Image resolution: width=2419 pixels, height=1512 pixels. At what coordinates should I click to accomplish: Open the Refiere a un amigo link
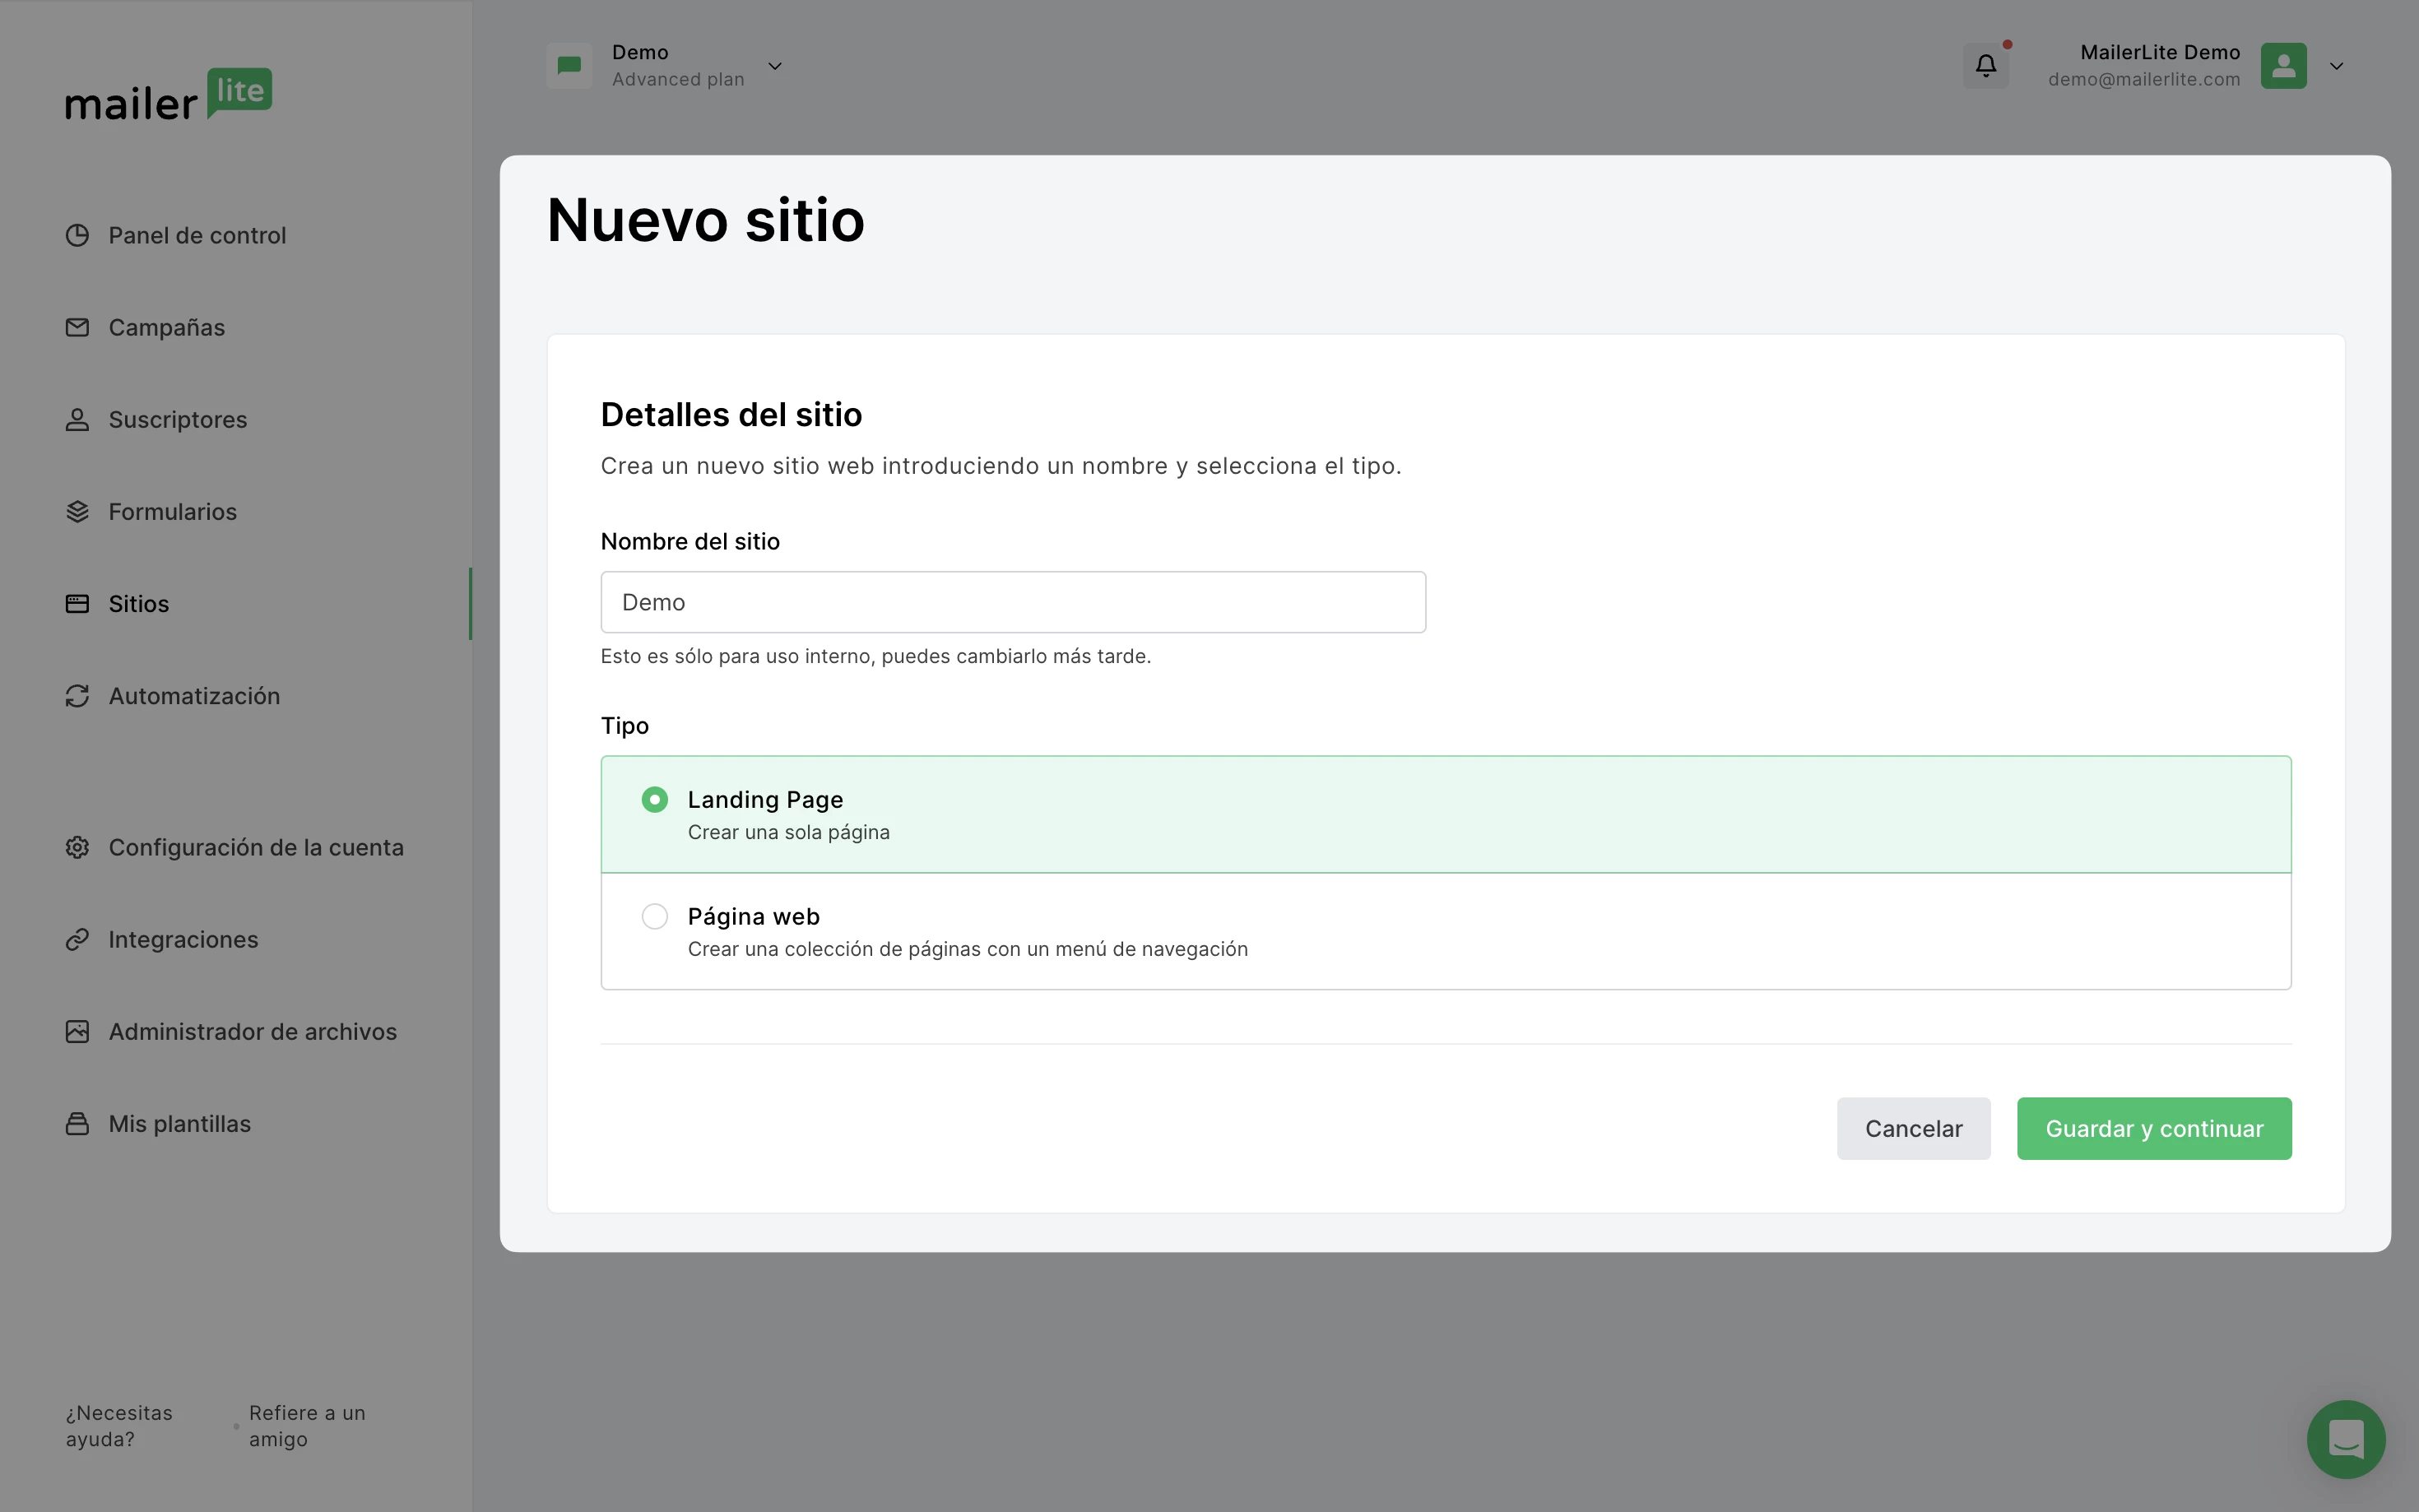coord(307,1425)
